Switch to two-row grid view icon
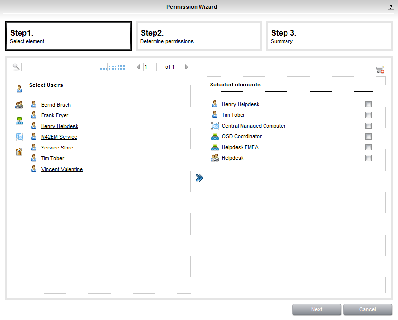 click(112, 68)
